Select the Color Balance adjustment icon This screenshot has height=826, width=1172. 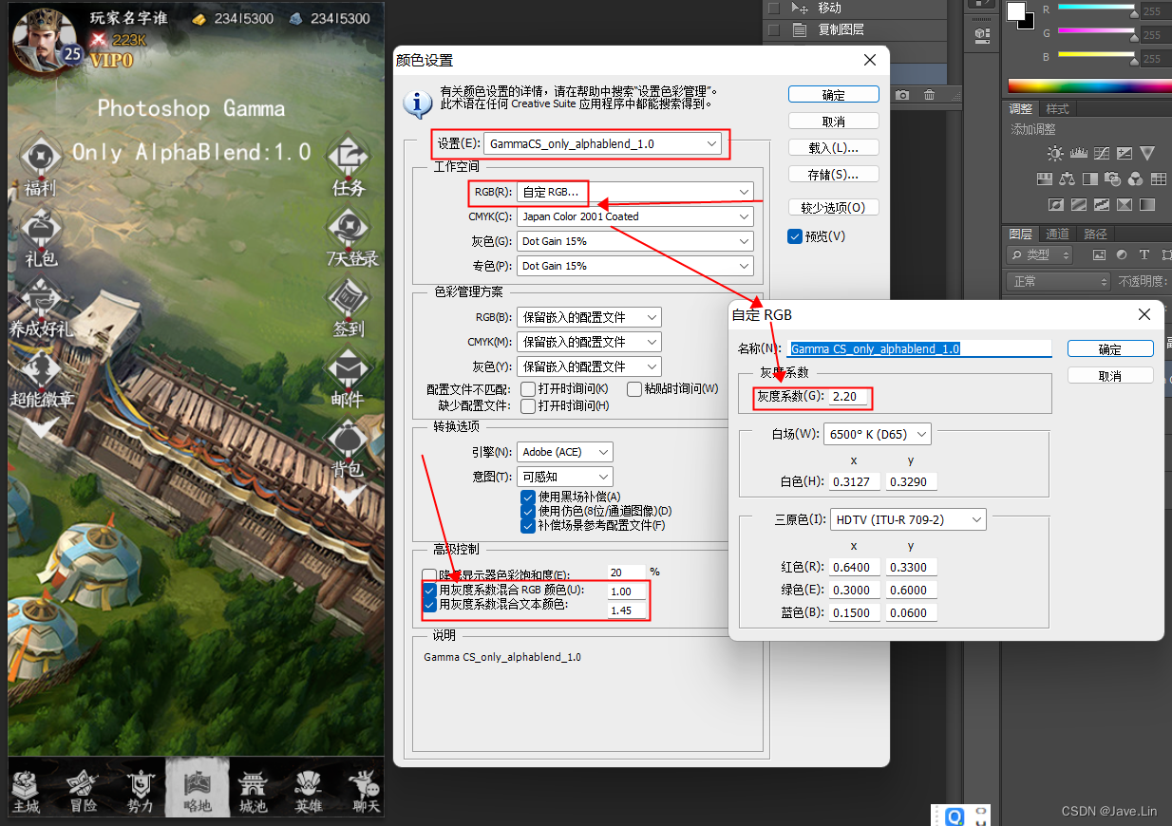(1068, 179)
